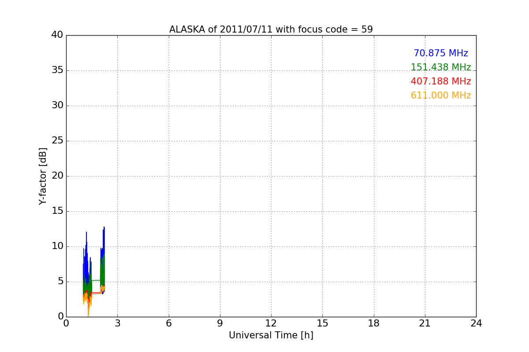The height and width of the screenshot is (352, 529).
Task: Click the y-axis tick label 10
Action: (57, 246)
